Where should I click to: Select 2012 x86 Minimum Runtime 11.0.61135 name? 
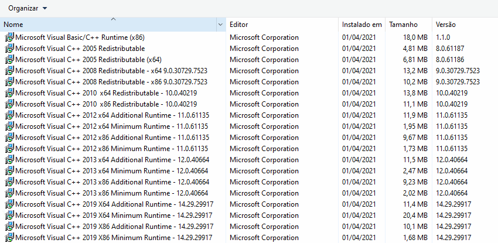[111, 149]
